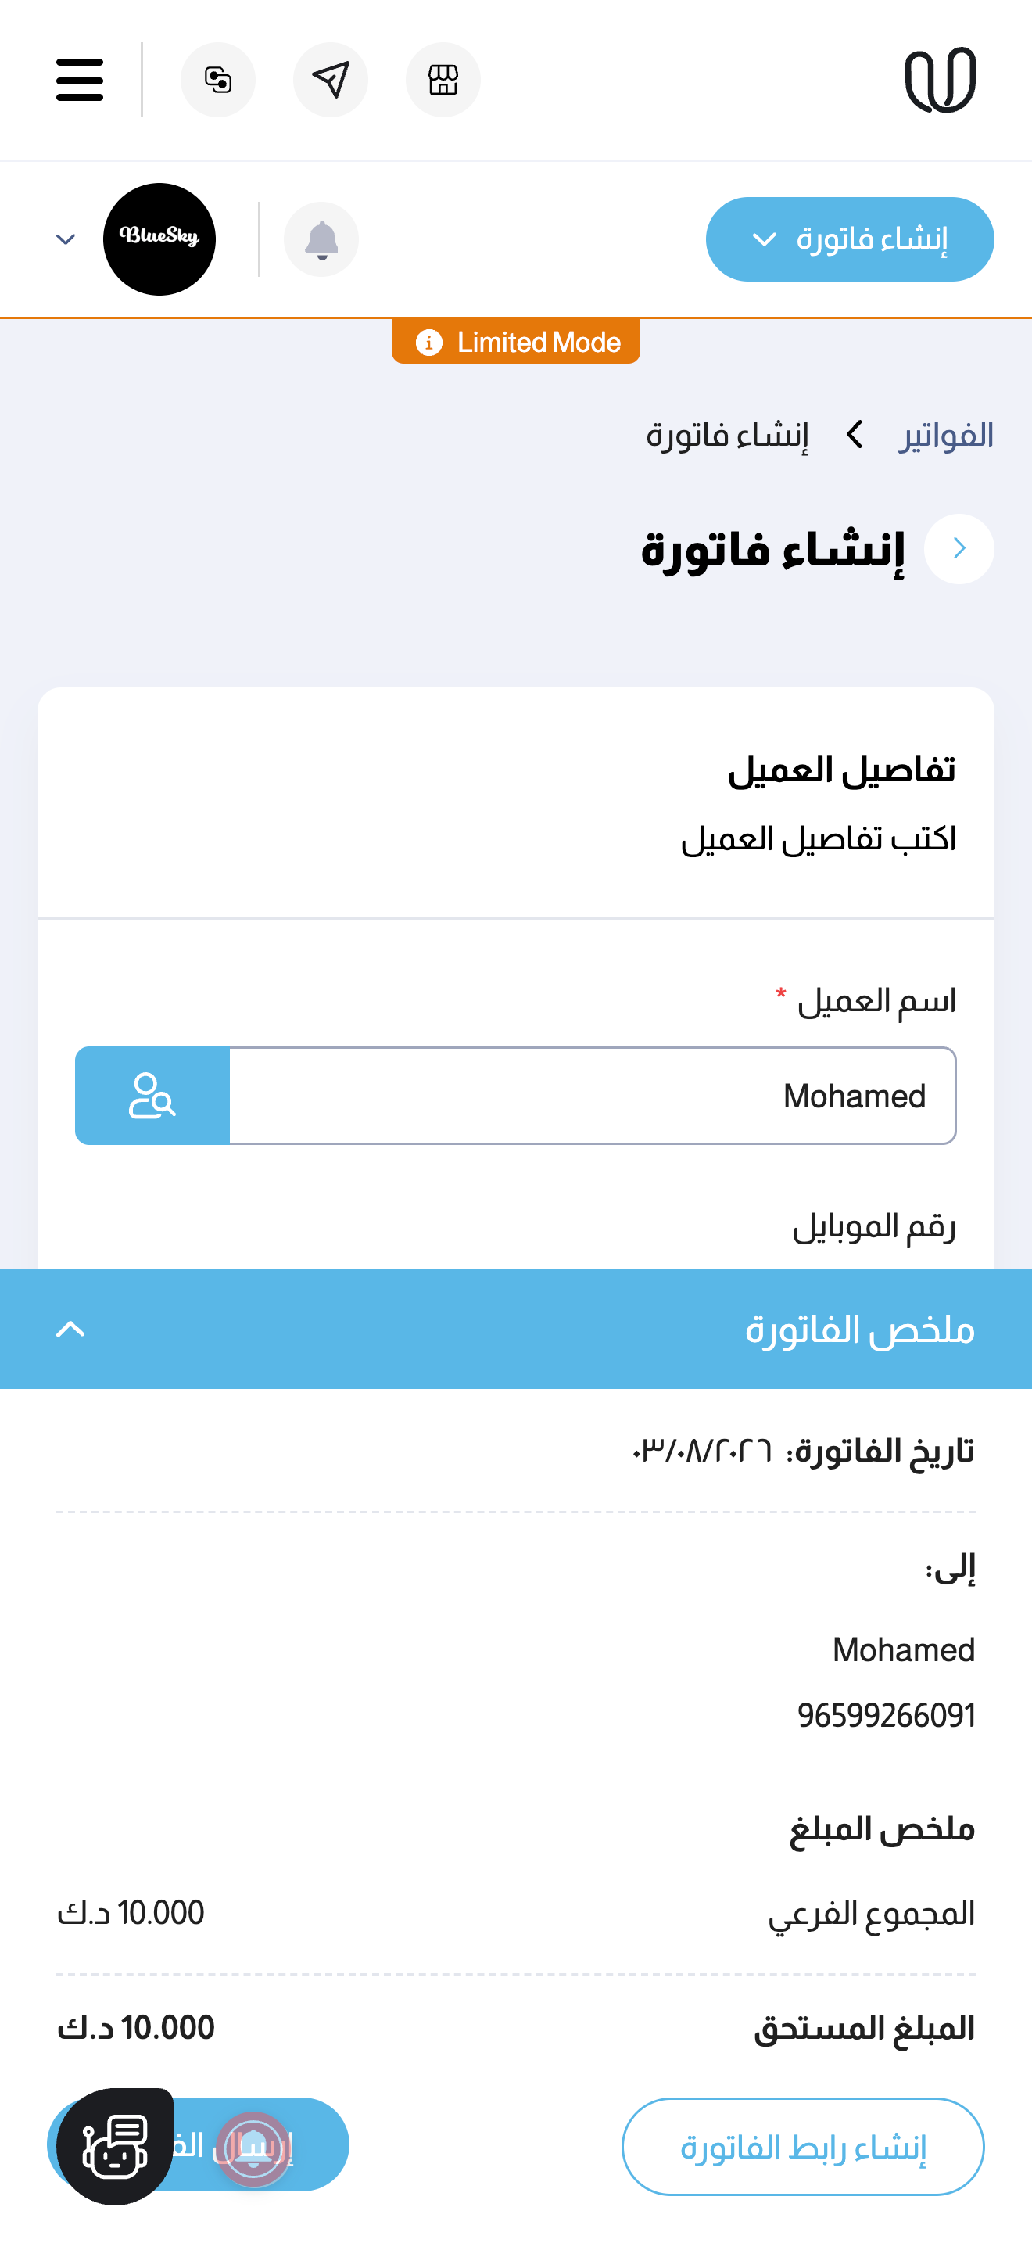Open the إنشاء فاتورة dropdown button
This screenshot has height=2243, width=1032.
coord(849,239)
